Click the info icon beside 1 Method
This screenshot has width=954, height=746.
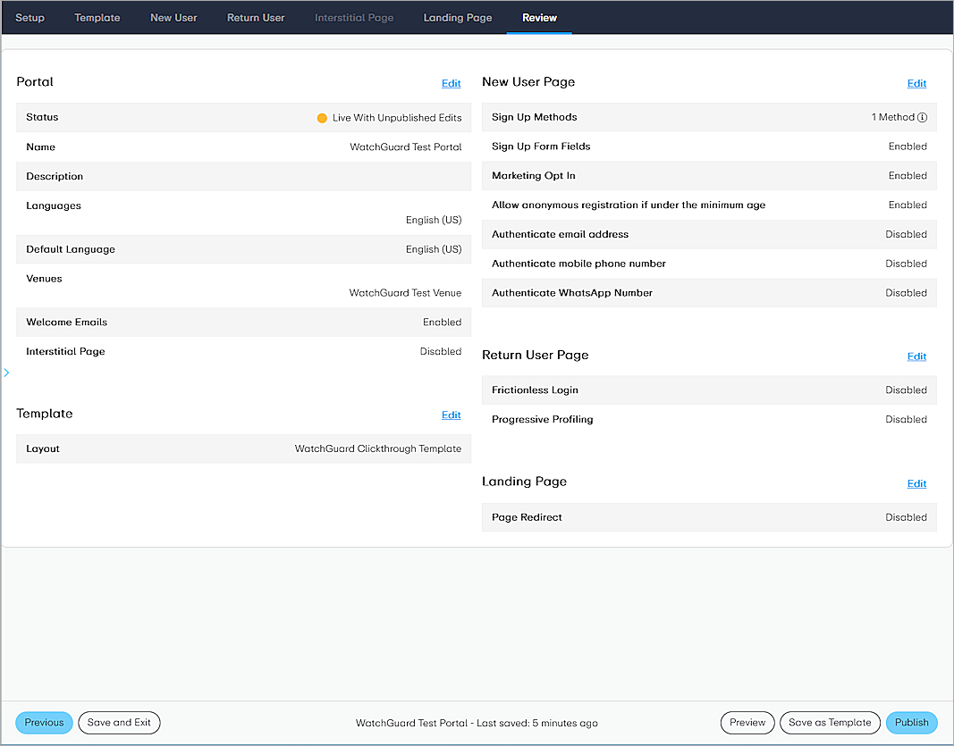[924, 116]
